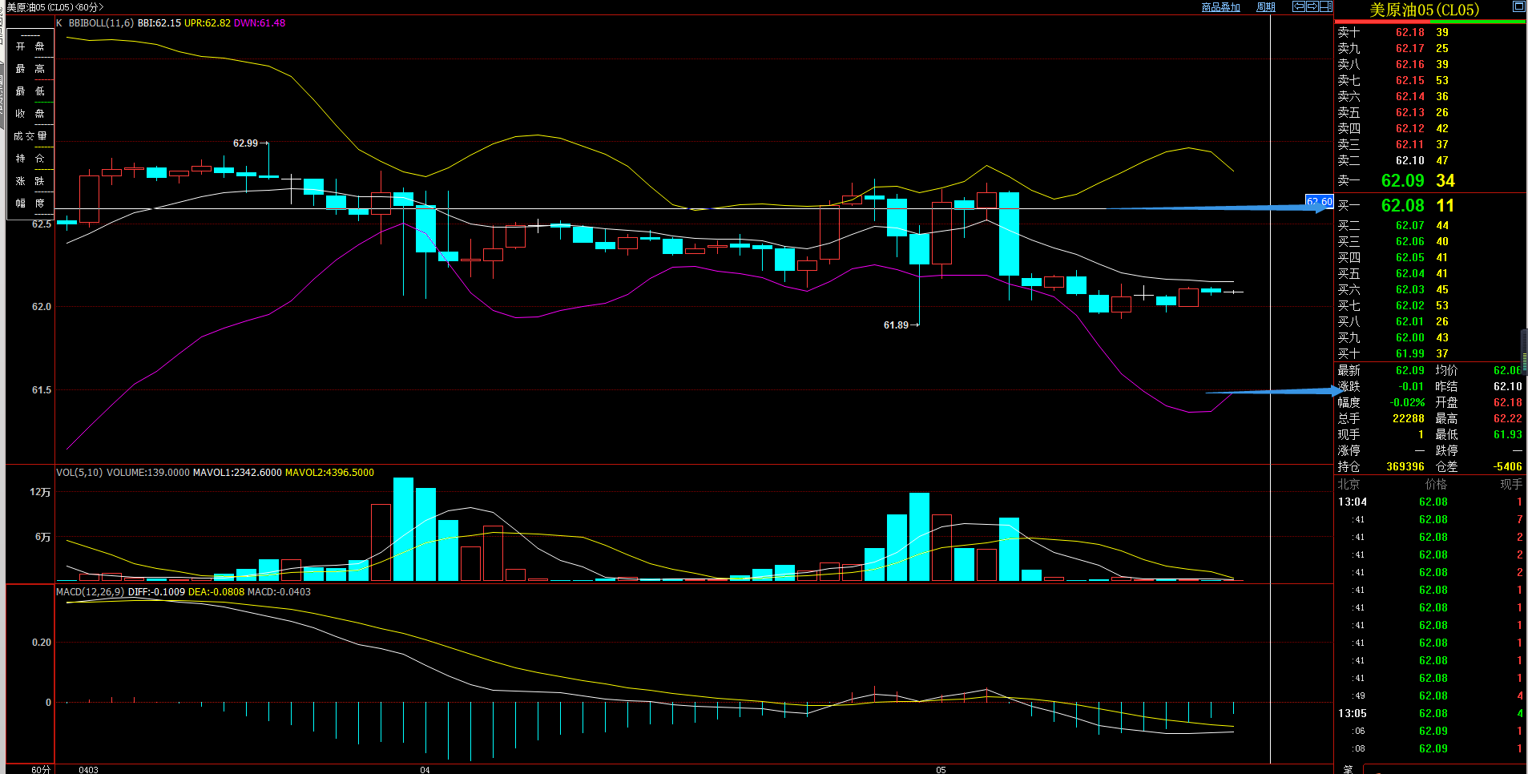
Task: Select the 最高 field in the info box
Action: tap(30, 69)
